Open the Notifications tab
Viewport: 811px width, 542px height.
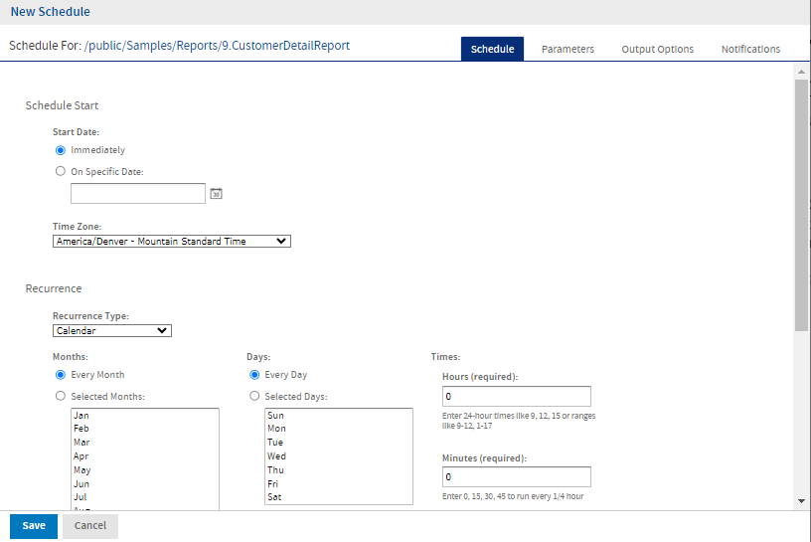[x=750, y=49]
